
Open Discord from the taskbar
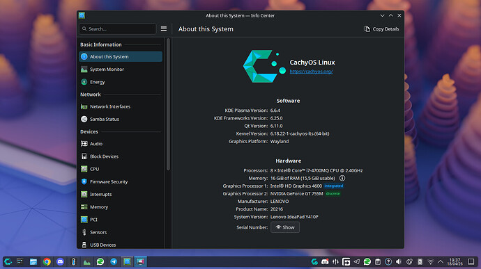click(60, 261)
